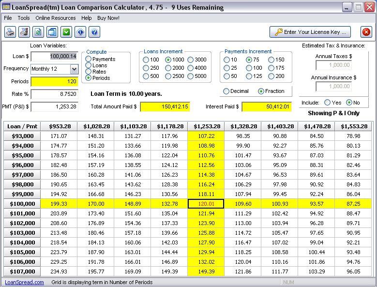Click the green down-arrow toolbar icon

pos(66,32)
